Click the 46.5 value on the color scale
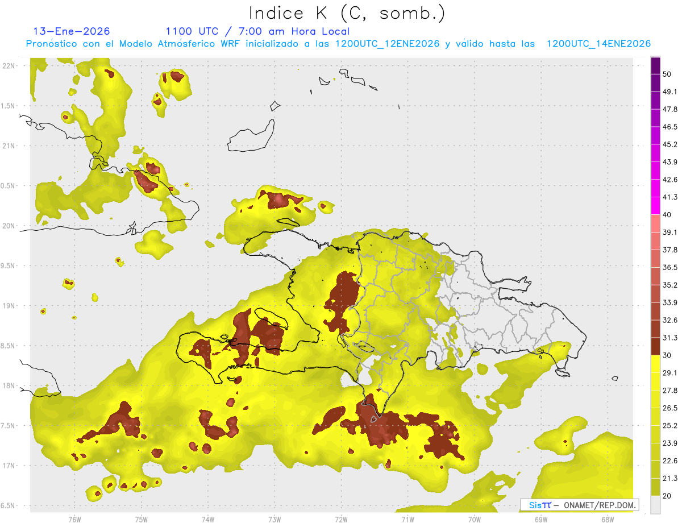Screen dimensions: 682x527 670,127
